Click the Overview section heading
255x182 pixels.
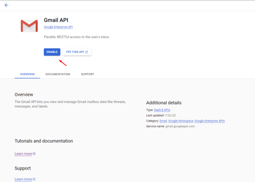[x=24, y=94]
